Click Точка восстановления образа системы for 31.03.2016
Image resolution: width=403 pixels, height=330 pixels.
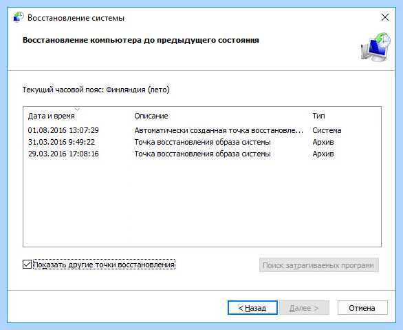point(202,142)
